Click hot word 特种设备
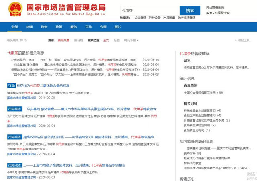The width and height of the screenshot is (257, 181). pos(155,18)
